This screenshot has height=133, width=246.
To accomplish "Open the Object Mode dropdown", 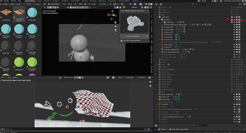I will click(54, 4).
